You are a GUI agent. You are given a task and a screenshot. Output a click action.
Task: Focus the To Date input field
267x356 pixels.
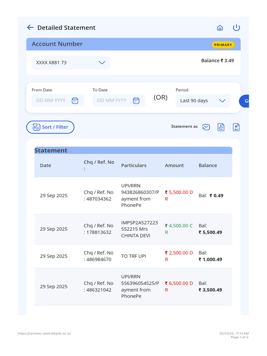[119, 100]
